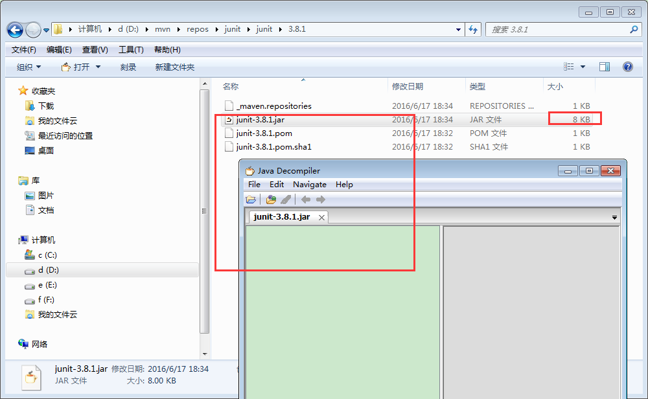648x399 pixels.
Task: Click the magnifier search icon
Action: point(634,29)
